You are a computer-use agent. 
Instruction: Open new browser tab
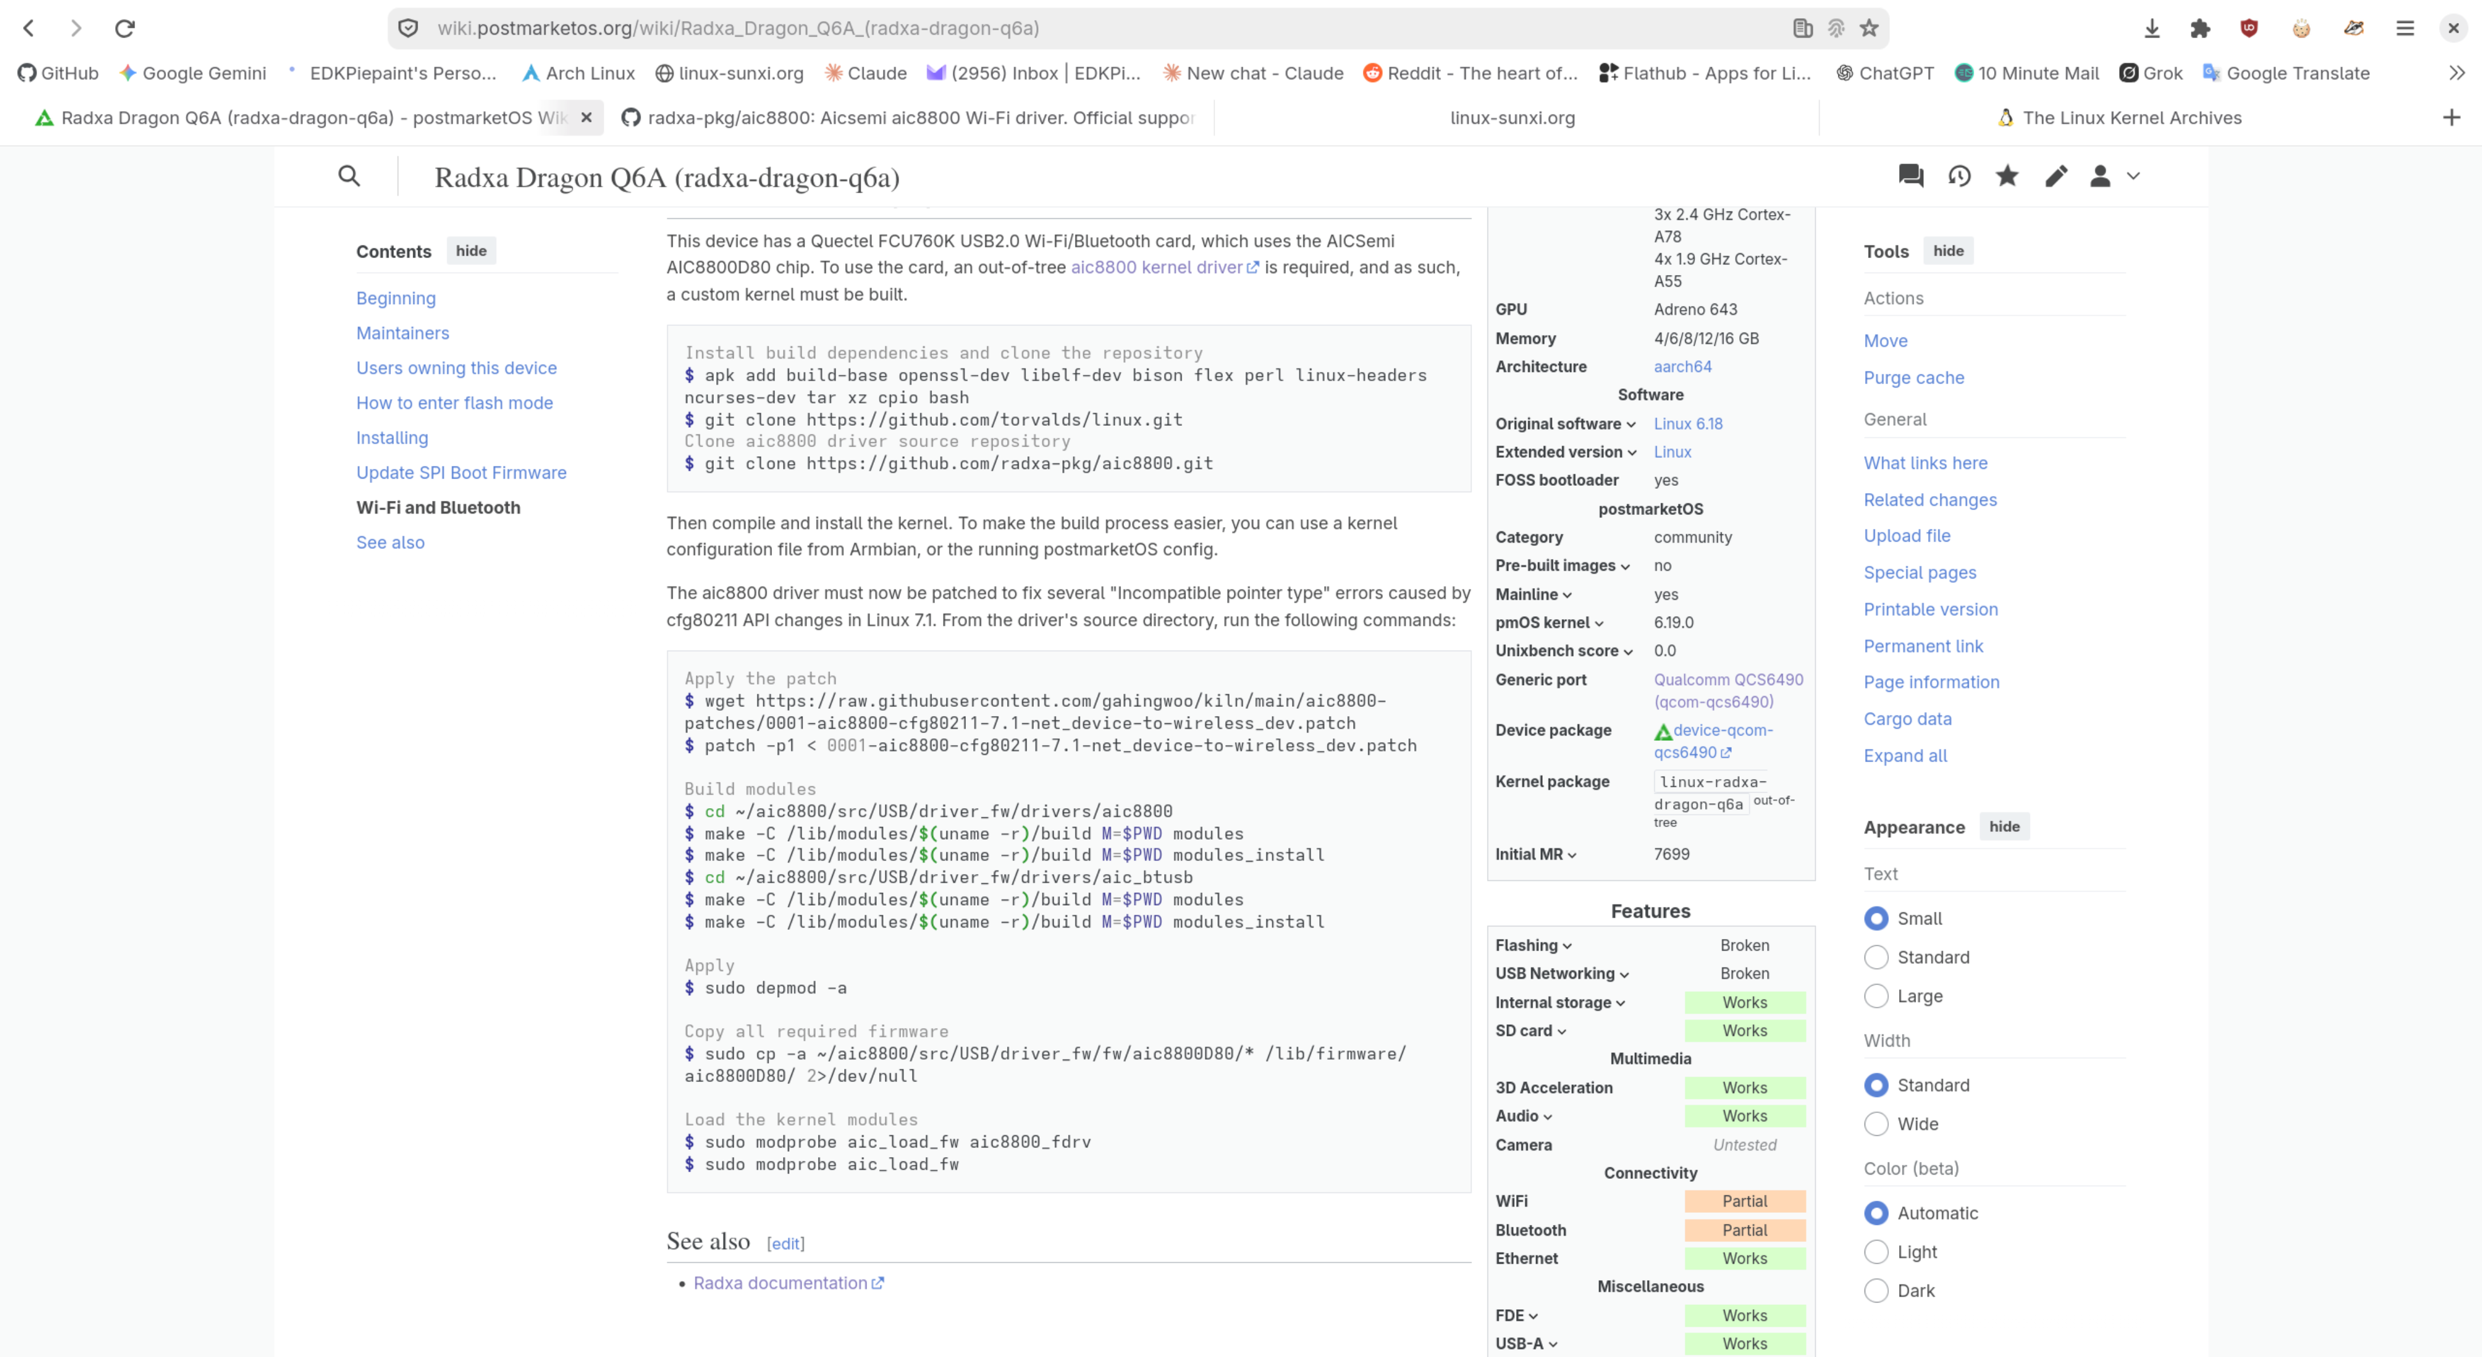click(x=2451, y=118)
